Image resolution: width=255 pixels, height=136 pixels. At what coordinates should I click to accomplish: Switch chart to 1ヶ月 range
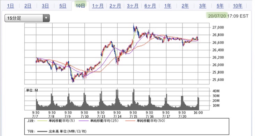pyautogui.click(x=98, y=6)
